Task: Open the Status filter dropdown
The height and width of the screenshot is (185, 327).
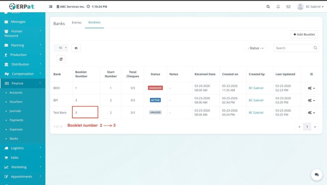Action: pyautogui.click(x=255, y=48)
